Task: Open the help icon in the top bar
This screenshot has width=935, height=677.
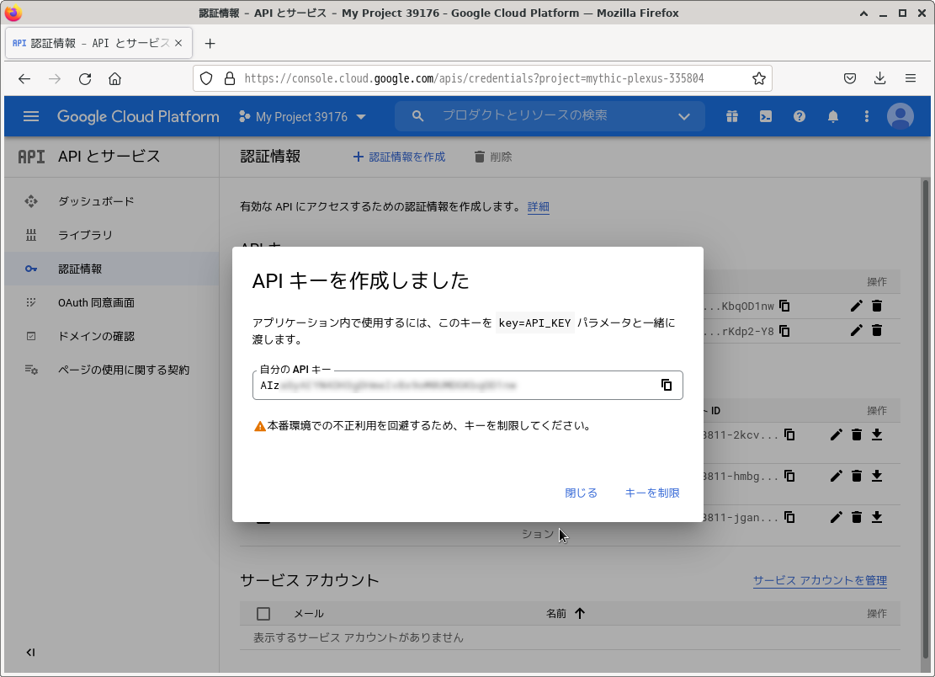Action: (x=799, y=116)
